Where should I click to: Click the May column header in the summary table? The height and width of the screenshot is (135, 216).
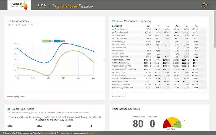click(x=186, y=26)
